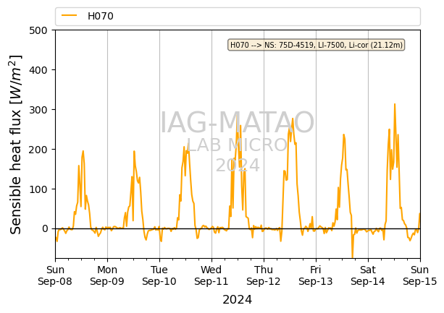Click the H070 legend label
The width and height of the screenshot is (444, 313).
click(101, 16)
